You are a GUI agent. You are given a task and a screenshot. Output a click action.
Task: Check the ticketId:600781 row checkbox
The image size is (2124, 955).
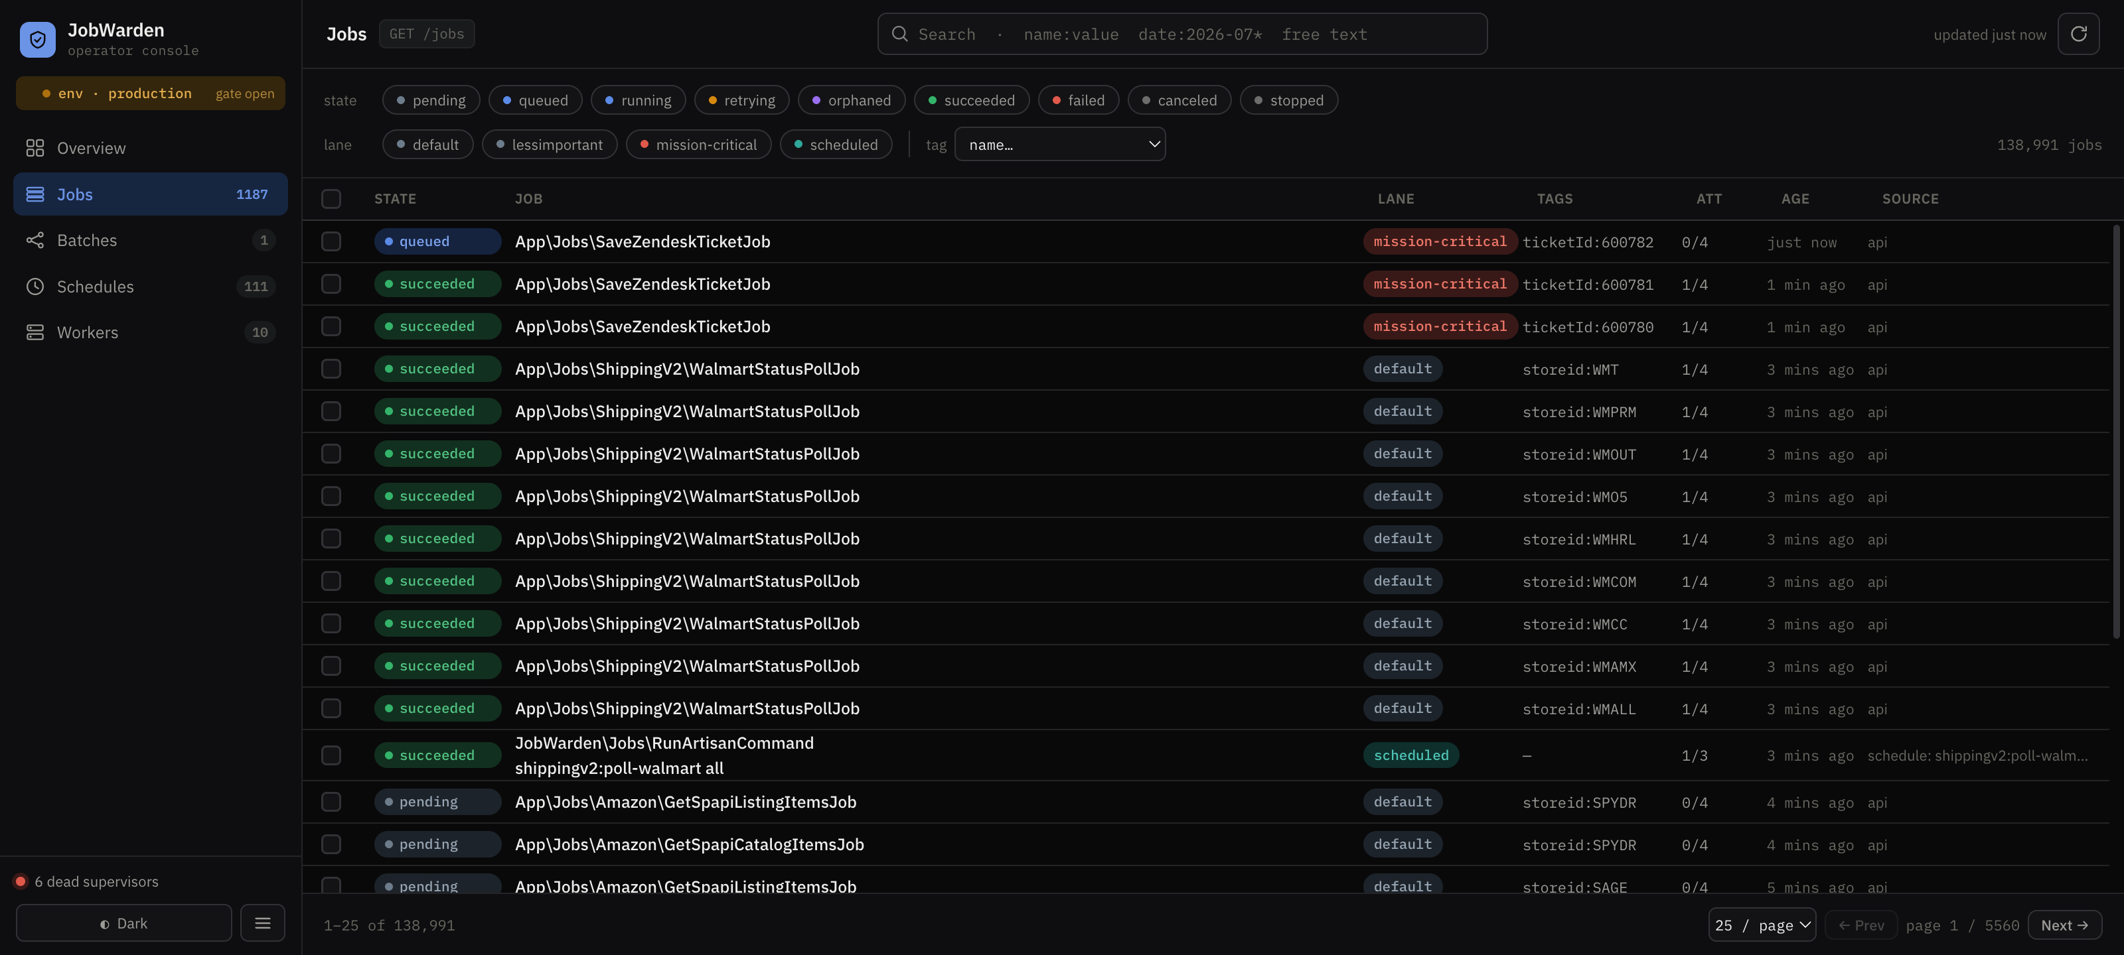tap(331, 283)
